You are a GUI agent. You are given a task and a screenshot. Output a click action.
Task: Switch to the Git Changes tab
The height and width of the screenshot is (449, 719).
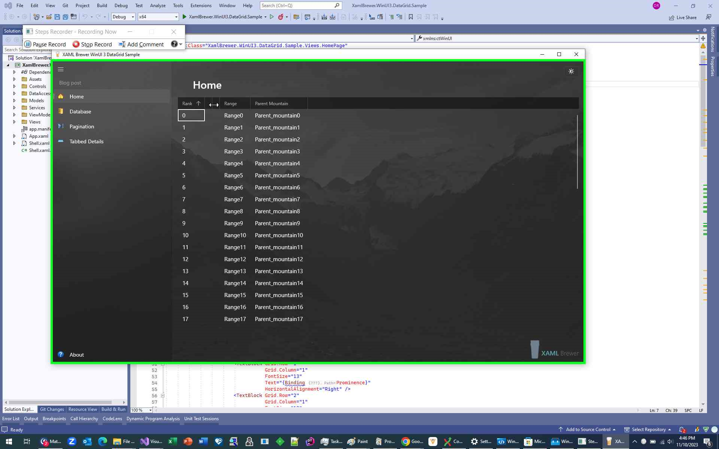[x=52, y=409]
